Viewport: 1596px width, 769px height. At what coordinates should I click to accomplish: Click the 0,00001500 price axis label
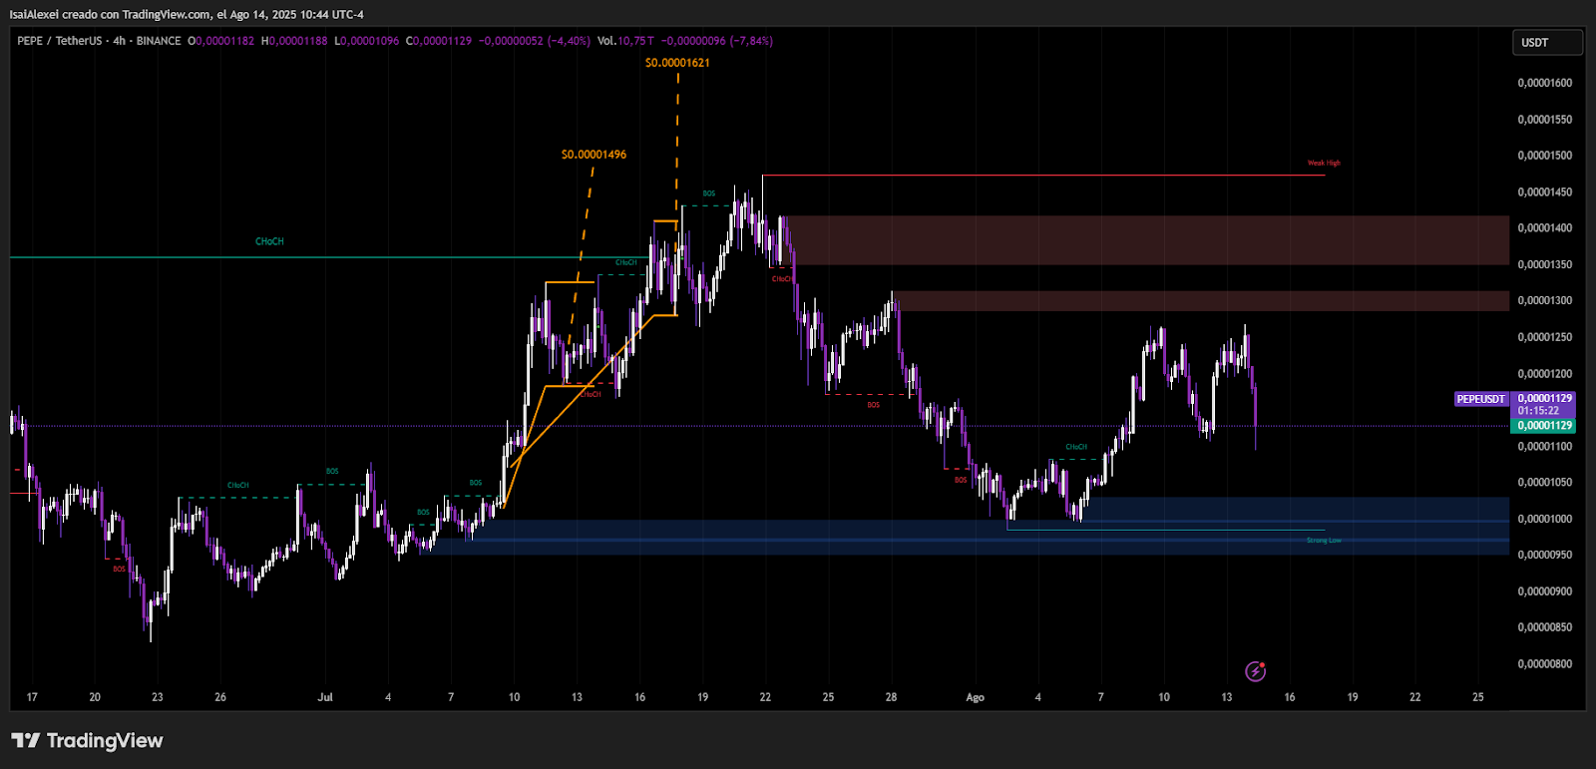1545,156
